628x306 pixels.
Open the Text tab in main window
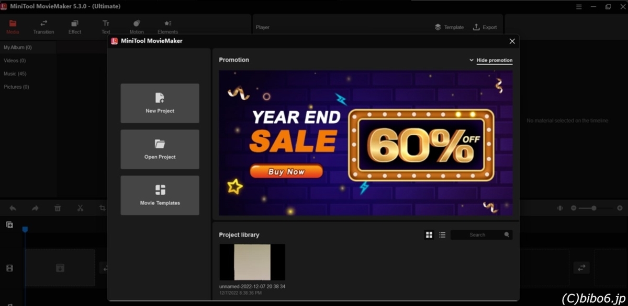coord(106,27)
